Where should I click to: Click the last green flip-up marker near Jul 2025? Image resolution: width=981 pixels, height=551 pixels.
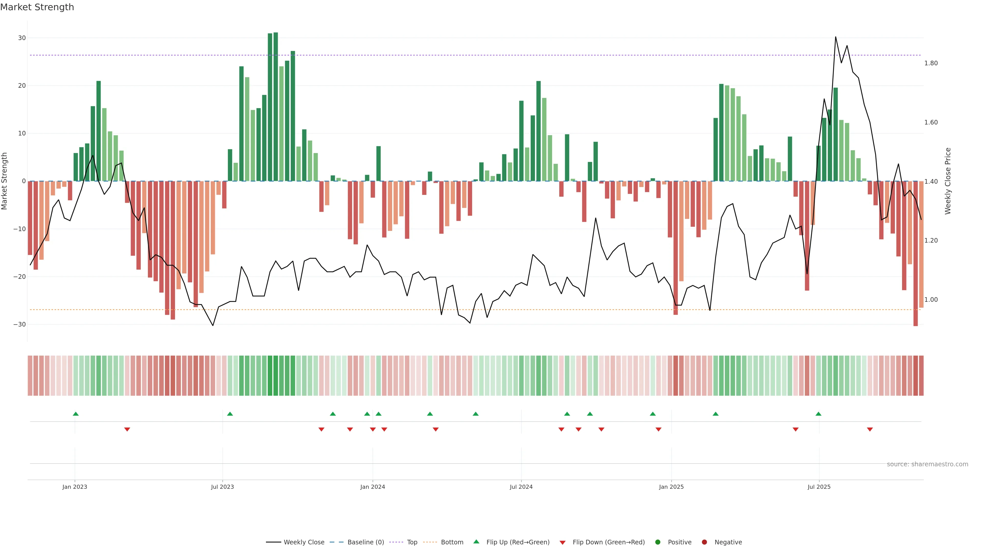point(818,414)
